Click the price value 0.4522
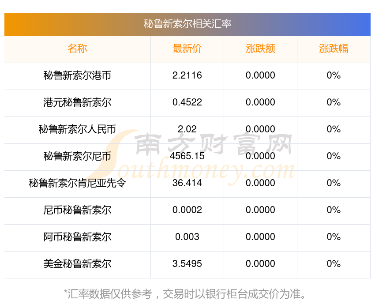This screenshot has height=308, width=375. [187, 102]
